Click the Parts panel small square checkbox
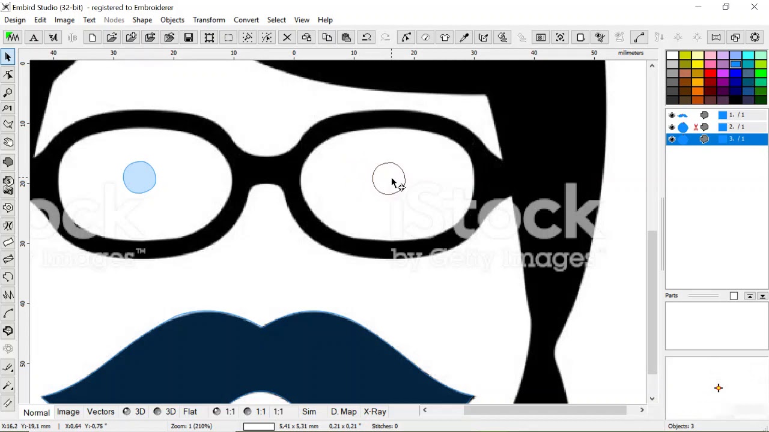 coord(734,296)
